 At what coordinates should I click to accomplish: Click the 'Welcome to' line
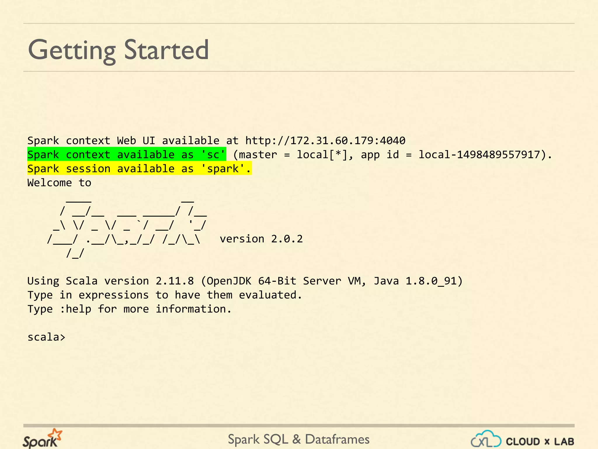[x=59, y=183]
